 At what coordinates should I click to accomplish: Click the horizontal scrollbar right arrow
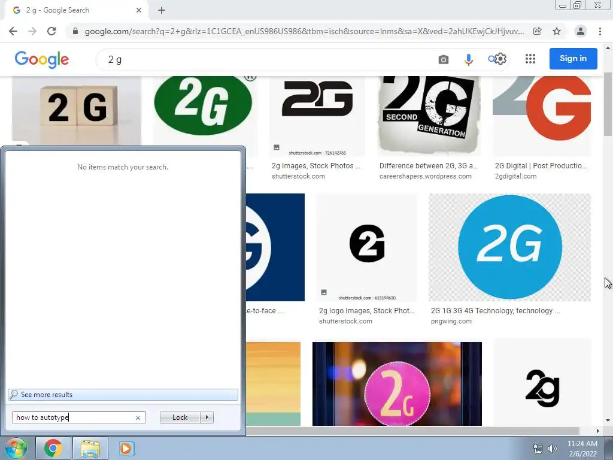point(597,431)
